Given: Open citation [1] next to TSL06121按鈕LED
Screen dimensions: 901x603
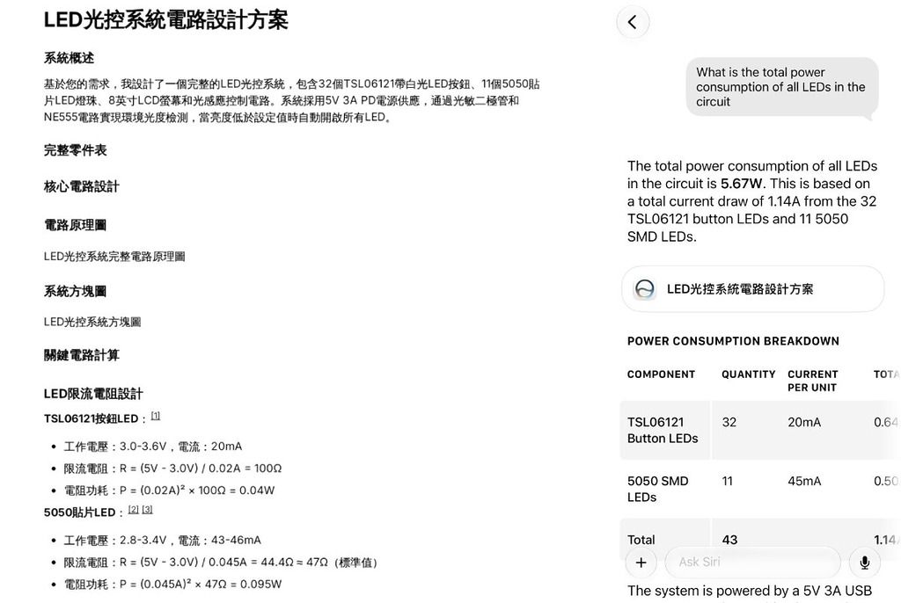Looking at the screenshot, I should [155, 416].
